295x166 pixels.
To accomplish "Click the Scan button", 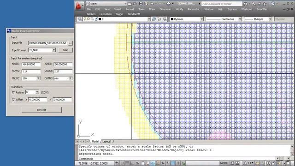I will [65, 50].
